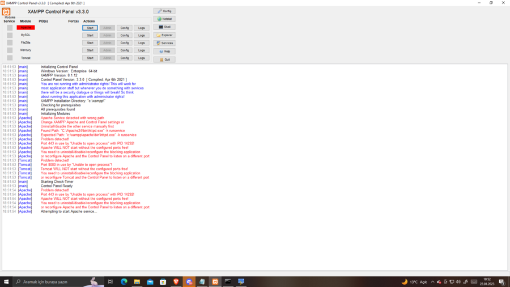The image size is (510, 287).
Task: Open Config for the Tomcat row
Action: click(x=125, y=58)
